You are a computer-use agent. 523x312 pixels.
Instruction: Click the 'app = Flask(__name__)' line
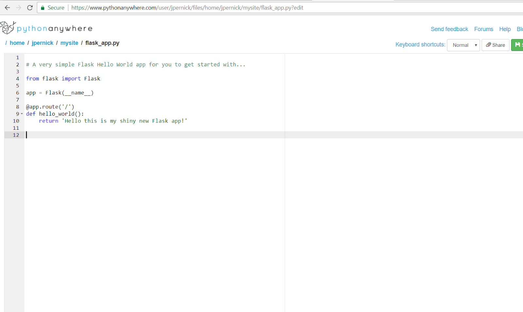(x=60, y=93)
